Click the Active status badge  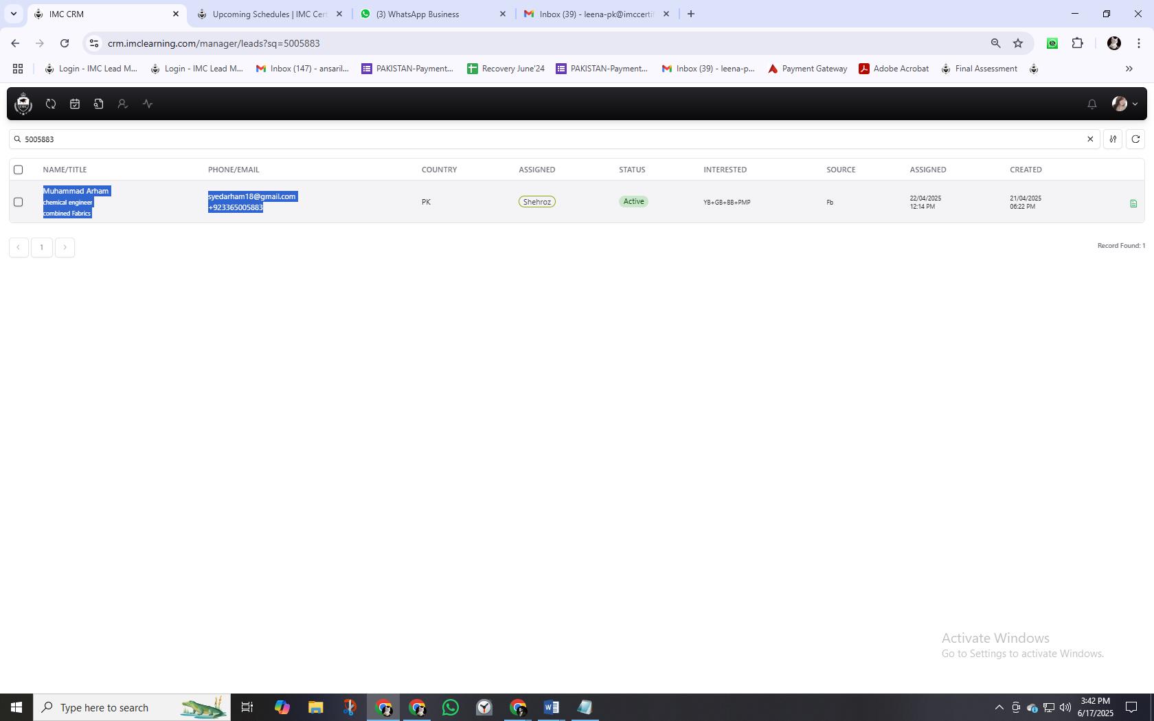pos(633,201)
